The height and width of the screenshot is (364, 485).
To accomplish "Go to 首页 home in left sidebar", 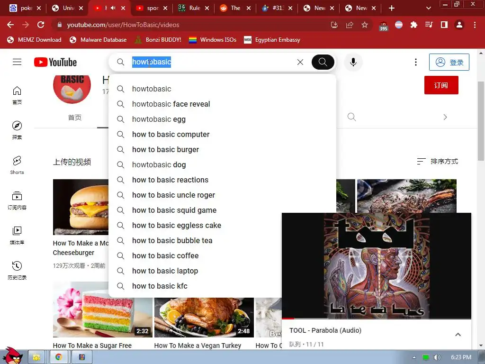I will 17,95.
